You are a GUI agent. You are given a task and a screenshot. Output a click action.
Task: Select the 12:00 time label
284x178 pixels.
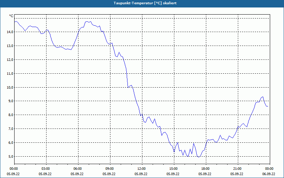142,169
